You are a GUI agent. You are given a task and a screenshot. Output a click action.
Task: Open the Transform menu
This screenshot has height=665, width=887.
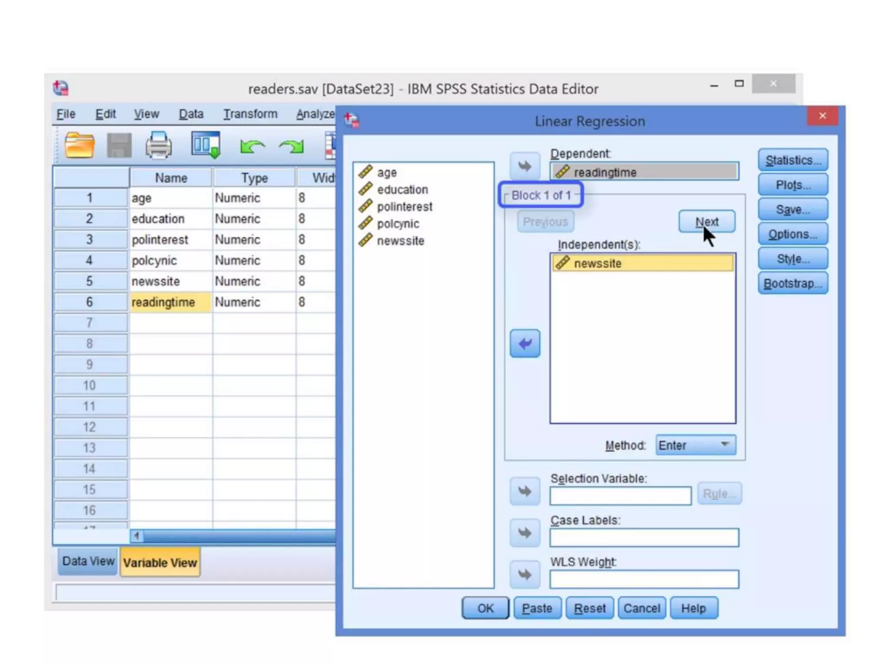point(250,114)
